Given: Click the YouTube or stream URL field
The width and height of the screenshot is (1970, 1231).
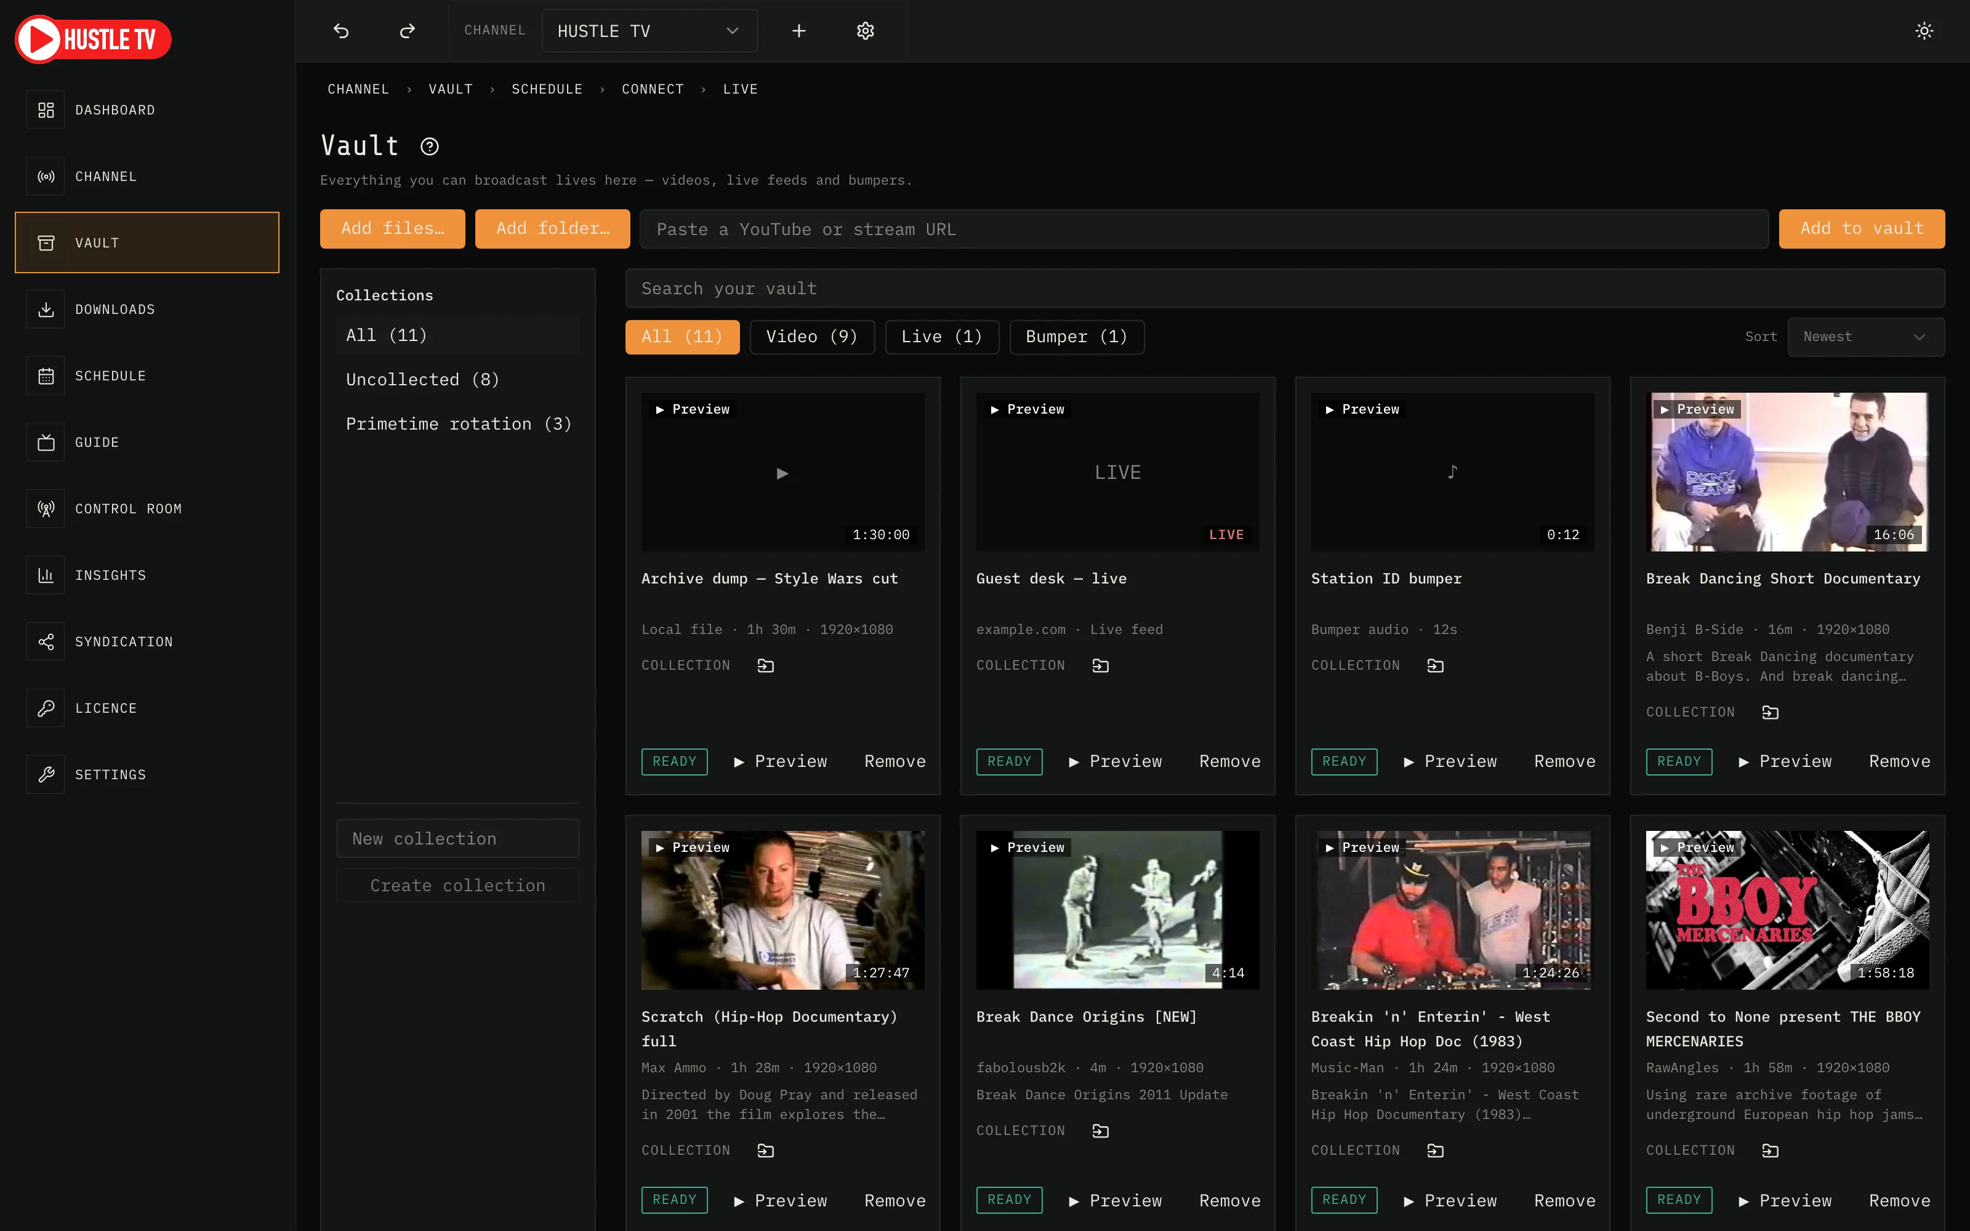Looking at the screenshot, I should tap(1204, 230).
